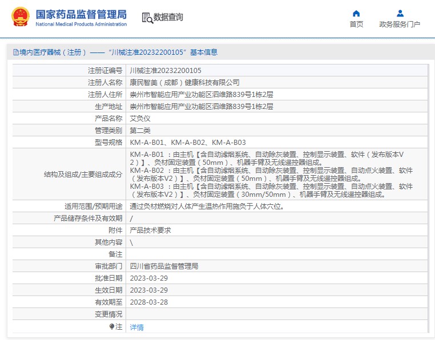Click the 首页 home icon
435x340 pixels.
(356, 13)
